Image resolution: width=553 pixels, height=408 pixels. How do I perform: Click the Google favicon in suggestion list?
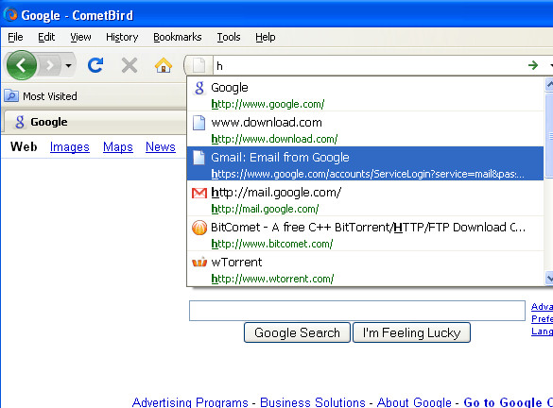tap(199, 88)
